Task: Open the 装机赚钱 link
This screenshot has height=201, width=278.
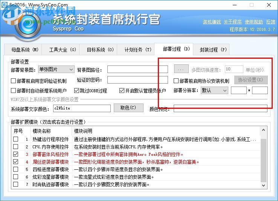Action: [x=212, y=22]
